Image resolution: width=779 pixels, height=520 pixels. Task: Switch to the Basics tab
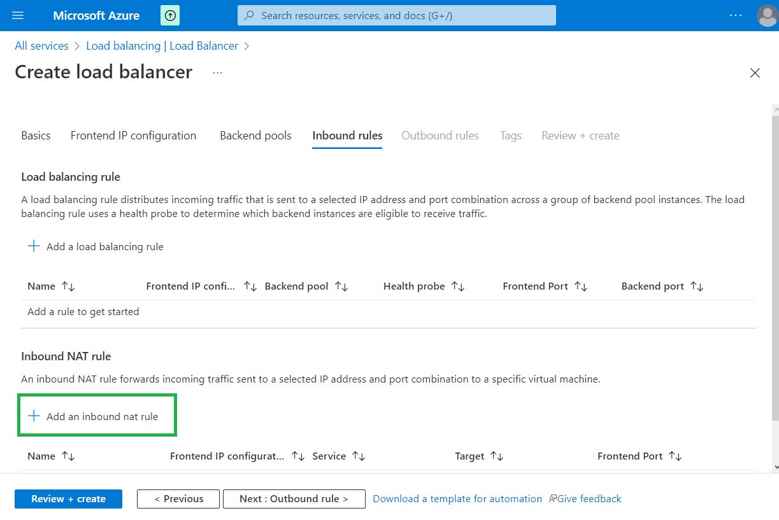(x=36, y=136)
